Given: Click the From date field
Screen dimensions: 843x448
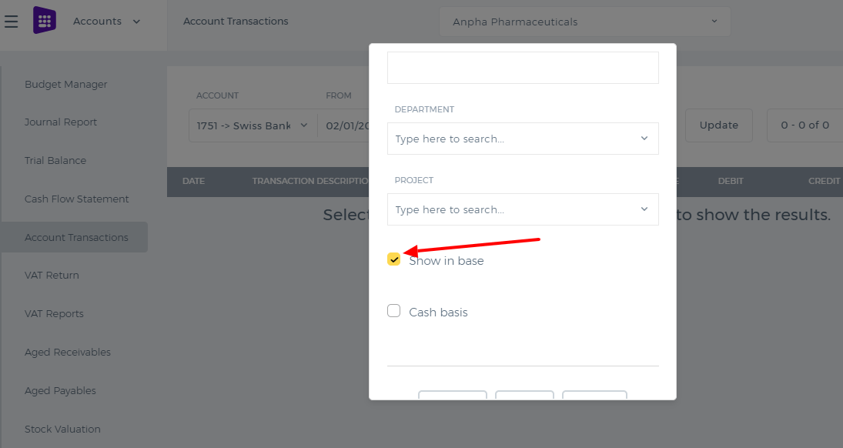Looking at the screenshot, I should click(344, 125).
